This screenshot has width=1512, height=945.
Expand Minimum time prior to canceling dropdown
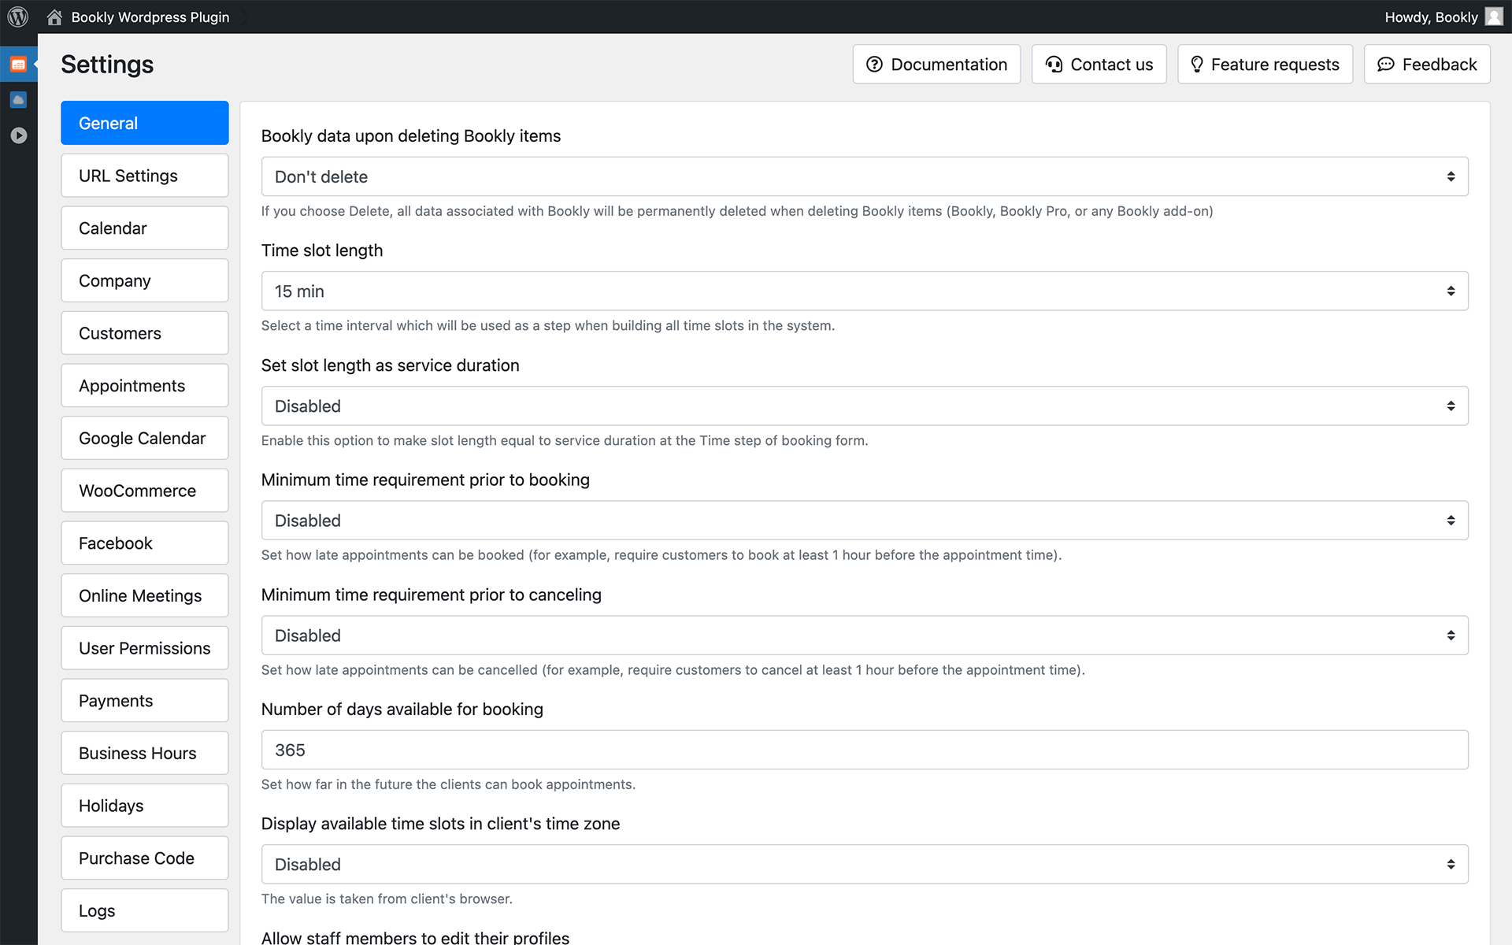(865, 636)
